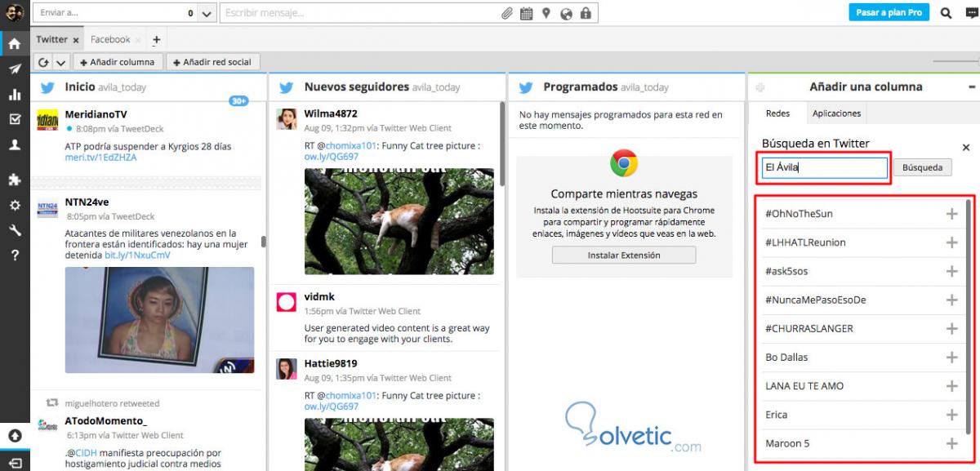Close the Búsqueda en Twitter section
980x471 pixels.
click(x=966, y=148)
